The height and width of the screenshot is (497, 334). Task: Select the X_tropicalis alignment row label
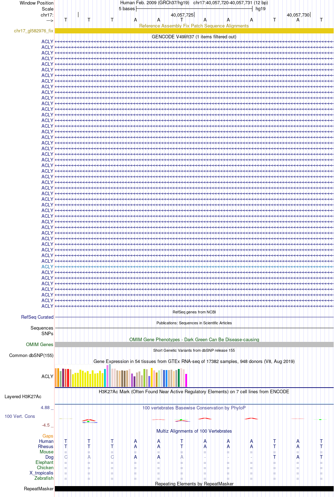[41, 473]
